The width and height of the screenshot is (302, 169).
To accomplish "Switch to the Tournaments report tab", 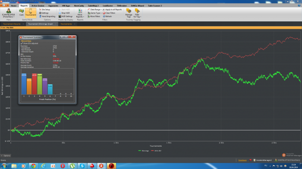I will (66, 24).
